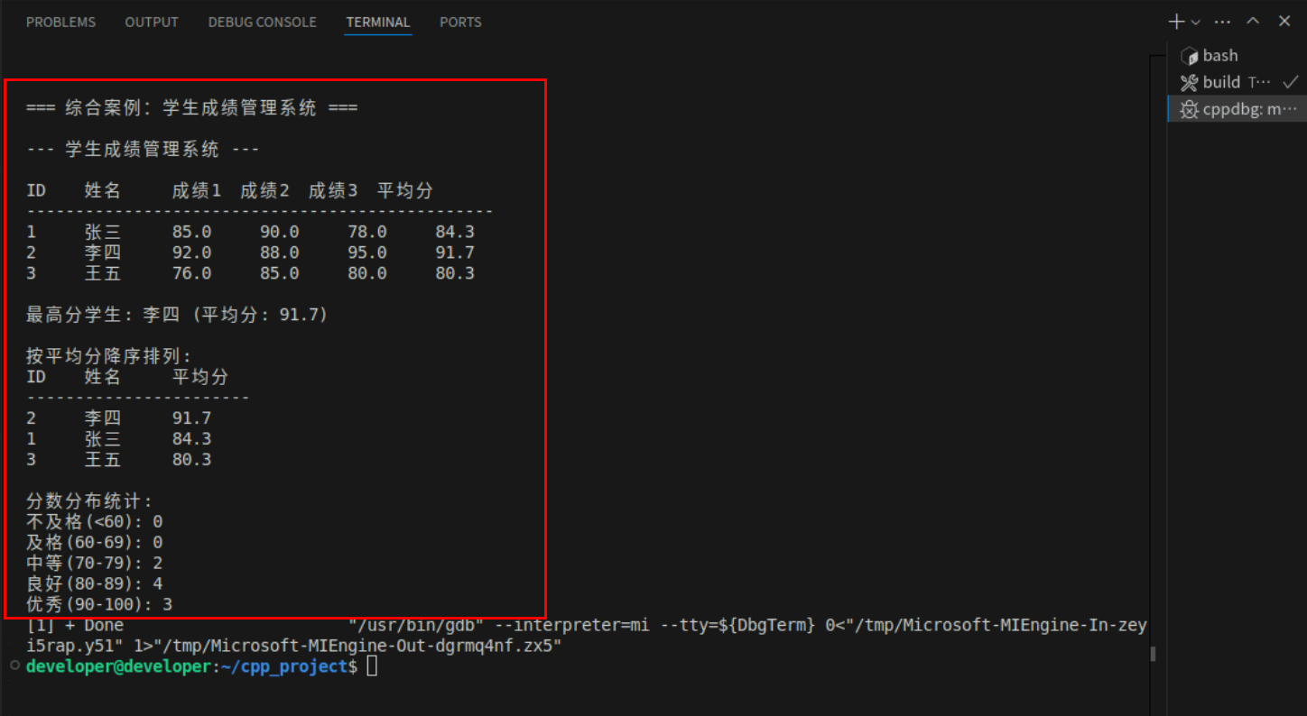Click the '最高分学生: 李四' result line
Screen dimensions: 1307x716
tap(177, 316)
